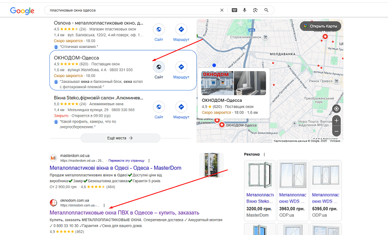Open ОКНОДОМ-Одесса listing title in local results
The image size is (388, 235).
pyautogui.click(x=76, y=58)
